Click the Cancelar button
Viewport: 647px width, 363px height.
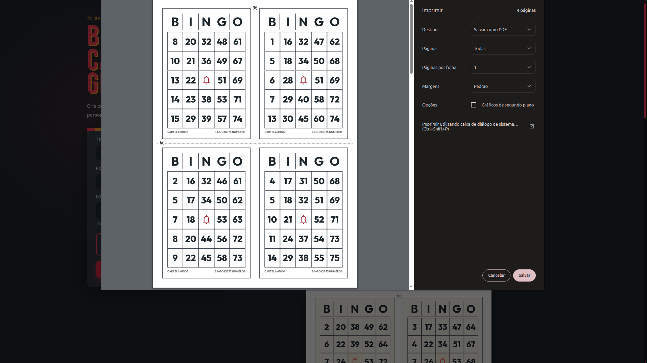496,275
